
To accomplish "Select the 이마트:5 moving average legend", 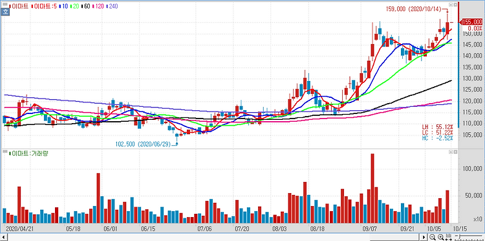I will [43, 6].
